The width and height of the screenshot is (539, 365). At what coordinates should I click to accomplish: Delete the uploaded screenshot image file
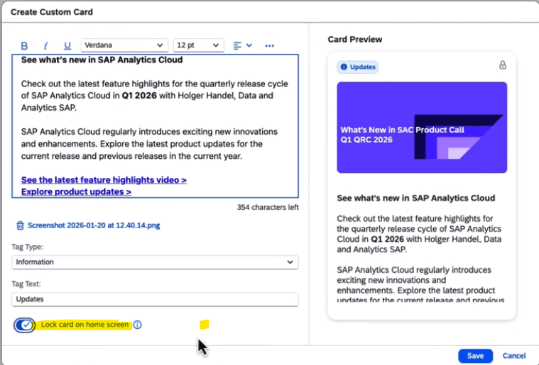20,226
